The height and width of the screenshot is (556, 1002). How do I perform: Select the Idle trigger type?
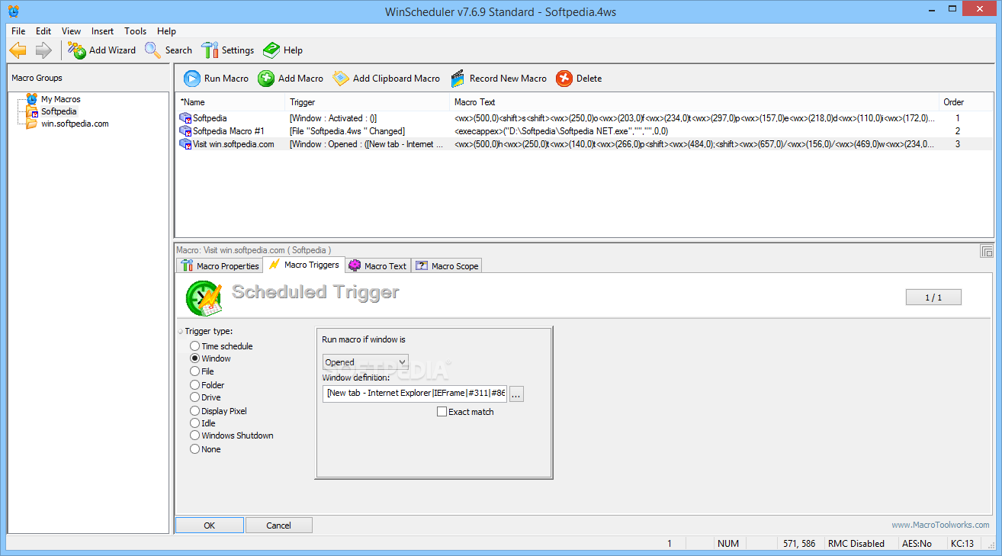[x=195, y=423]
